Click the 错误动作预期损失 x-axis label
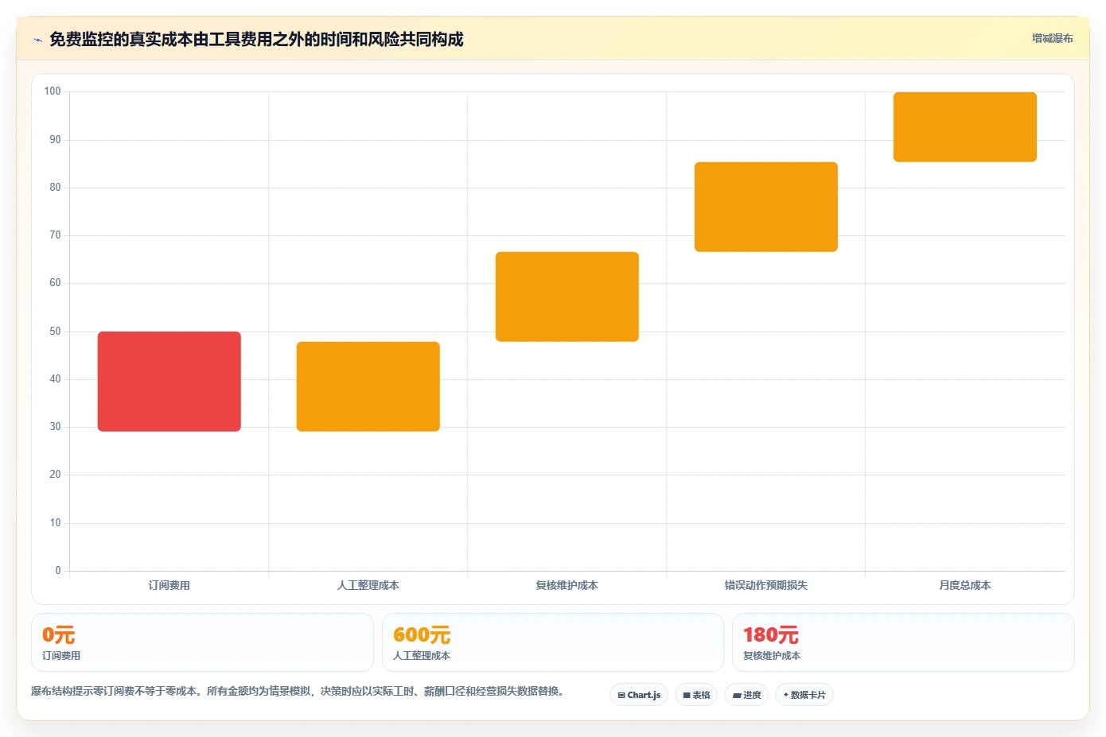 (x=766, y=585)
